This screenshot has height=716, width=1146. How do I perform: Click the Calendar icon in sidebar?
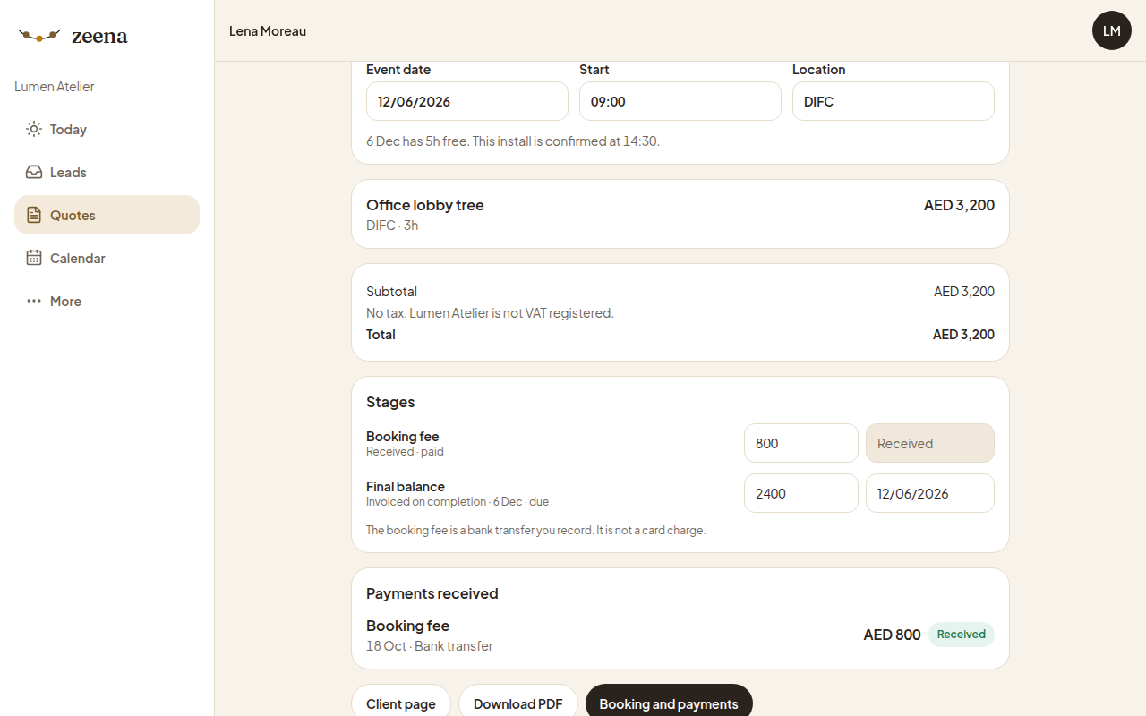click(x=34, y=258)
